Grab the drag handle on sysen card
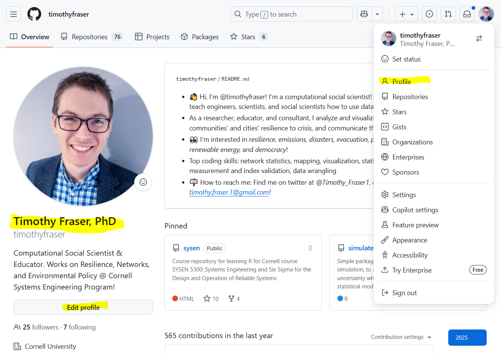Screen dimensions: 501x354 pos(310,248)
